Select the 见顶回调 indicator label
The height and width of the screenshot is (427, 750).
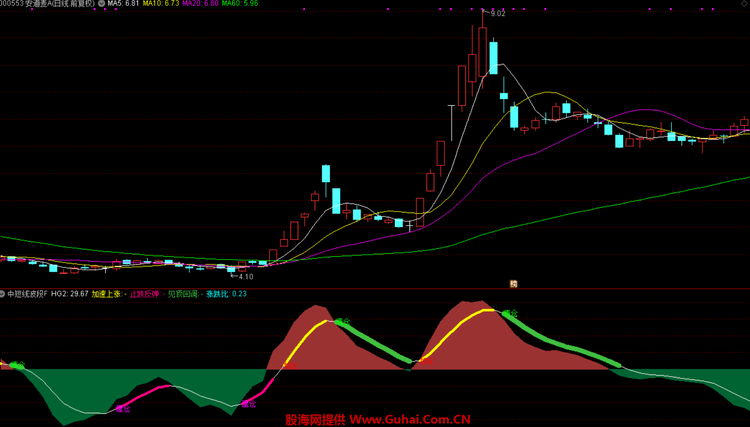click(183, 294)
